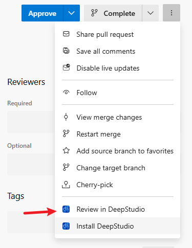Open View merge changes
The image size is (192, 248).
117,117
